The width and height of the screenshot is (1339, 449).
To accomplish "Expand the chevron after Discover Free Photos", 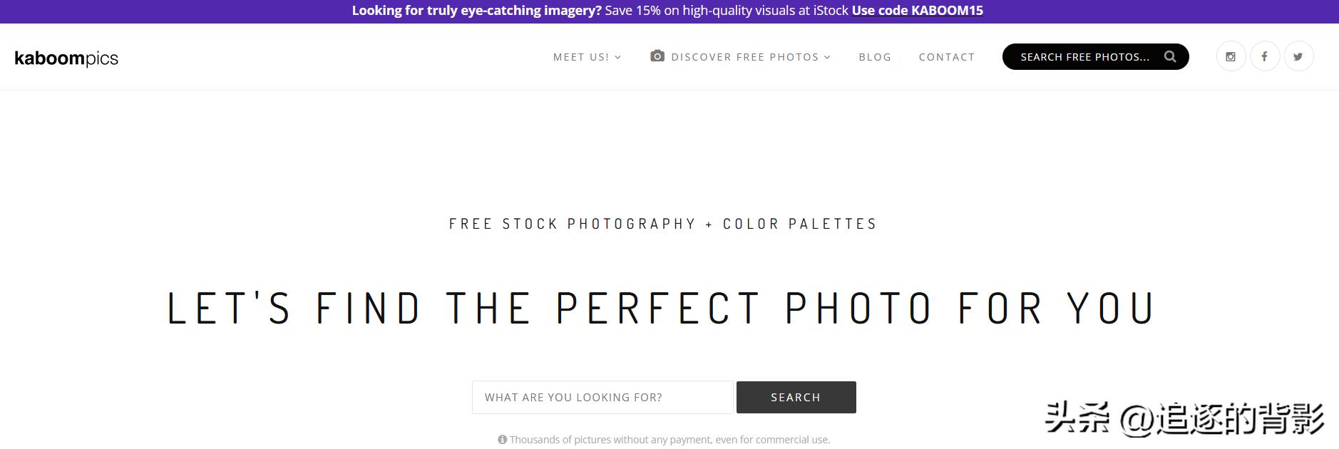I will tap(828, 57).
